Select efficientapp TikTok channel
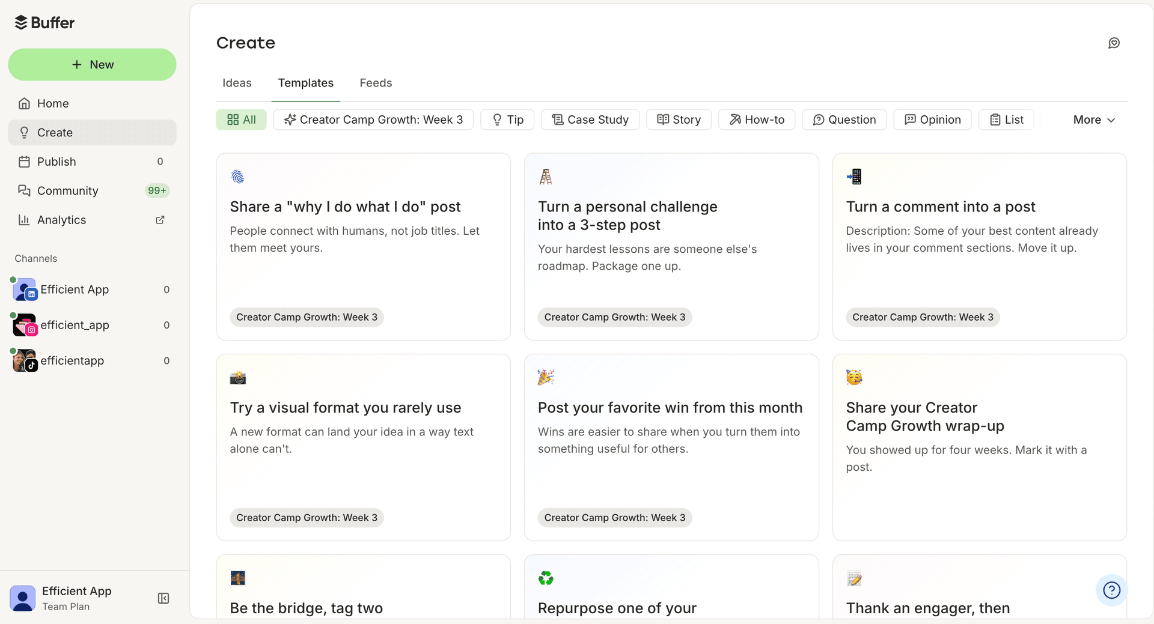 tap(92, 360)
